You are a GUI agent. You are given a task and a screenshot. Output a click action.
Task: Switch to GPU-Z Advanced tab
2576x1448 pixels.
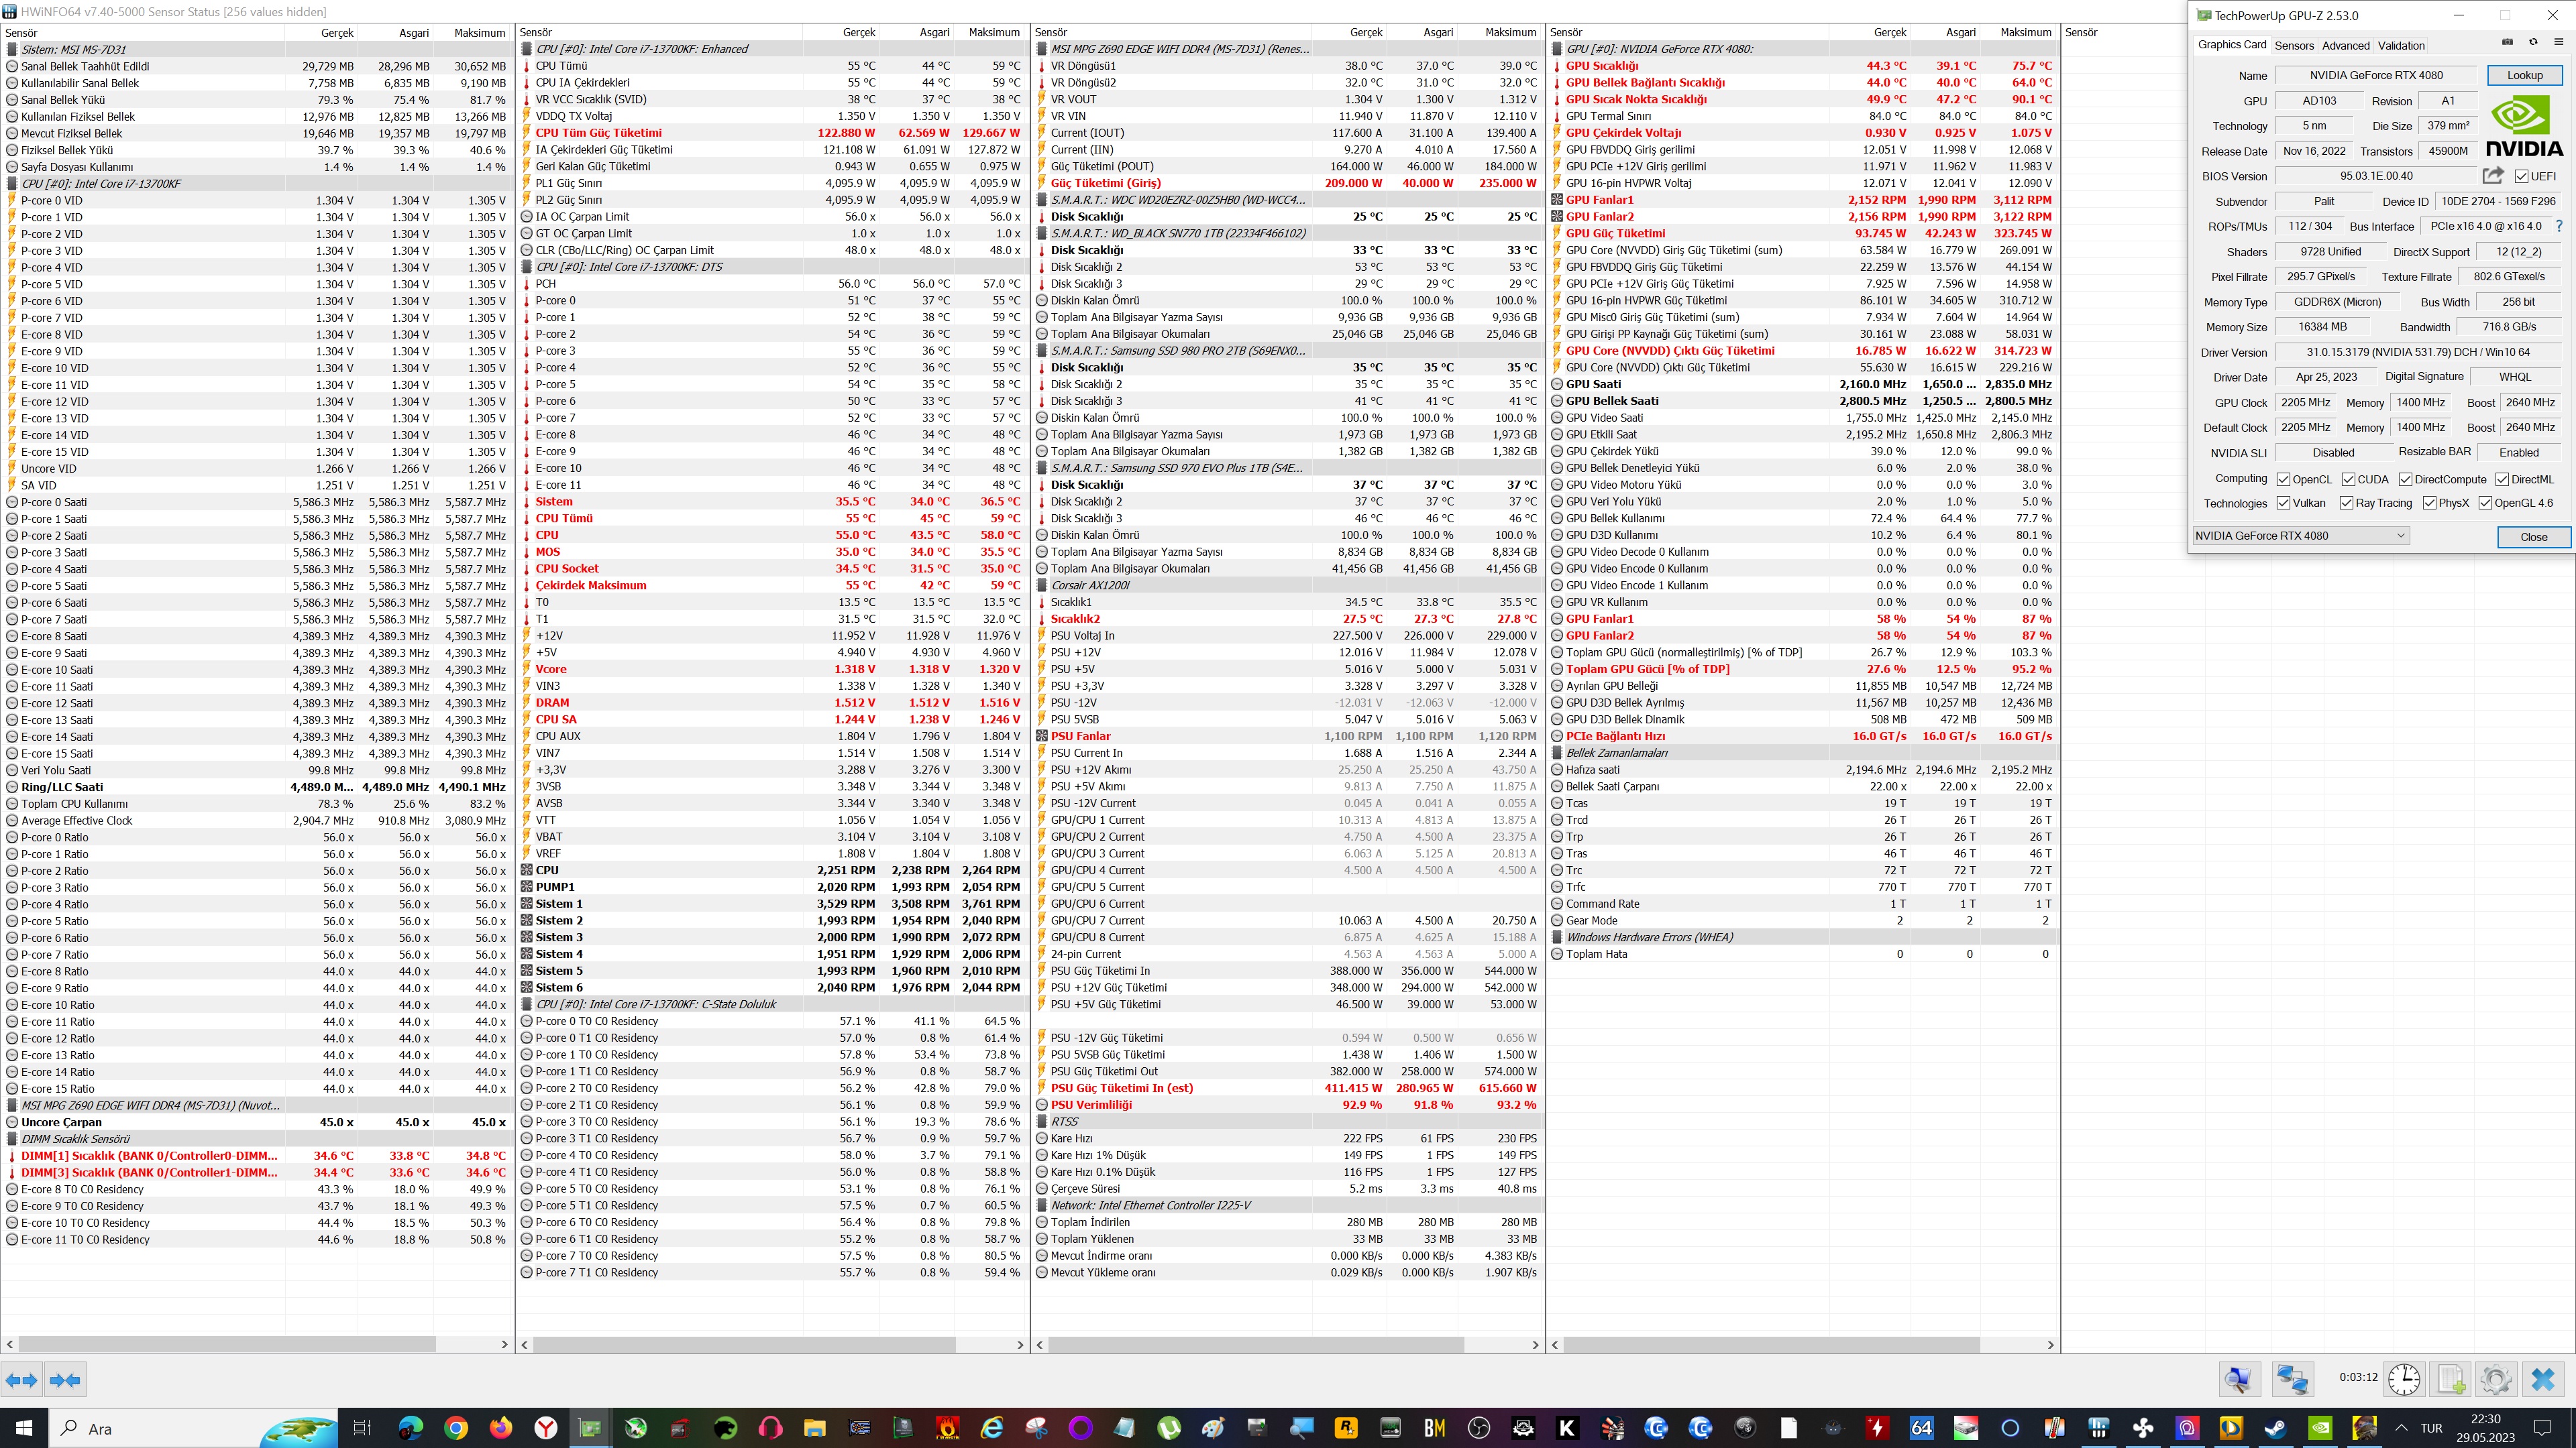pyautogui.click(x=2345, y=46)
